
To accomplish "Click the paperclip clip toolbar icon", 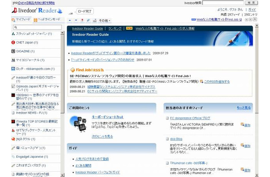I will pos(89,20).
